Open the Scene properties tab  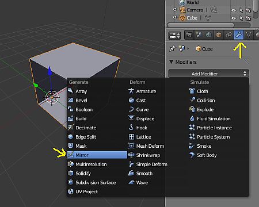pos(199,35)
